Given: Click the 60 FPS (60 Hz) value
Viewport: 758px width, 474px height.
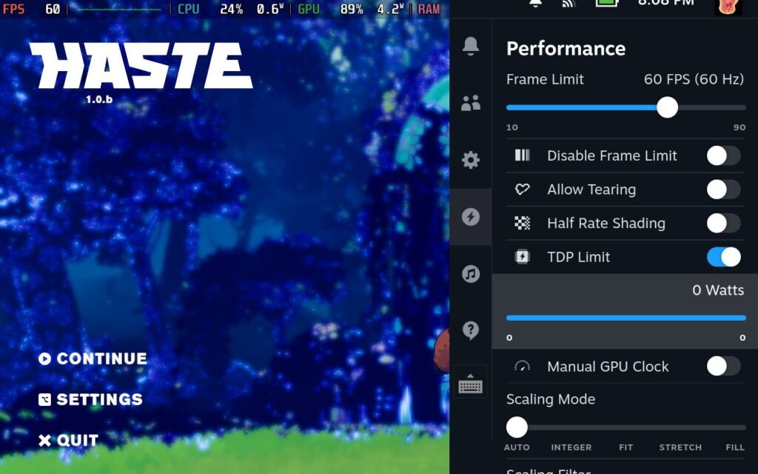Looking at the screenshot, I should (x=694, y=79).
